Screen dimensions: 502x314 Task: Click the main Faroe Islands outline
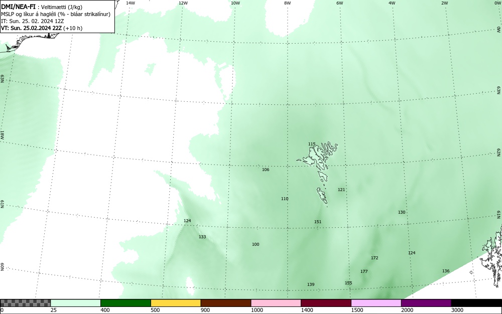point(318,156)
